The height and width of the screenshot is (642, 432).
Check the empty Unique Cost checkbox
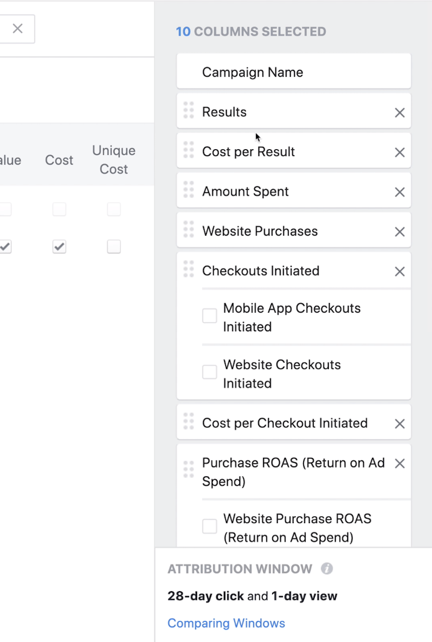pyautogui.click(x=113, y=247)
